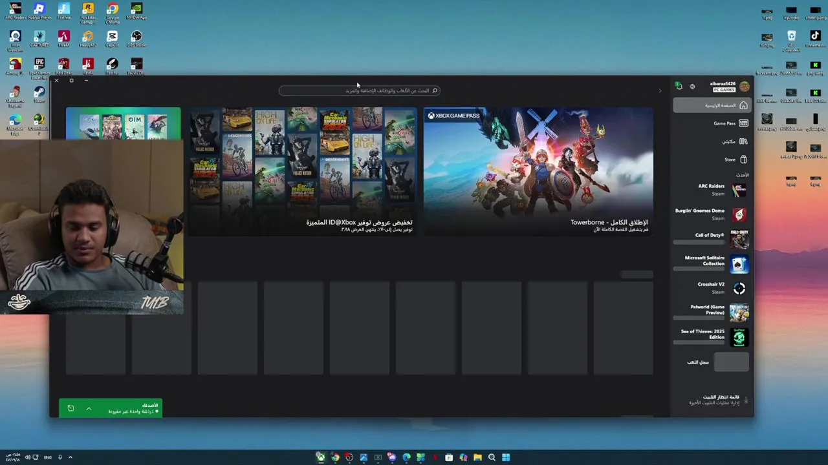Click the Xbox app search field
Viewport: 828px width, 465px height.
pos(360,90)
